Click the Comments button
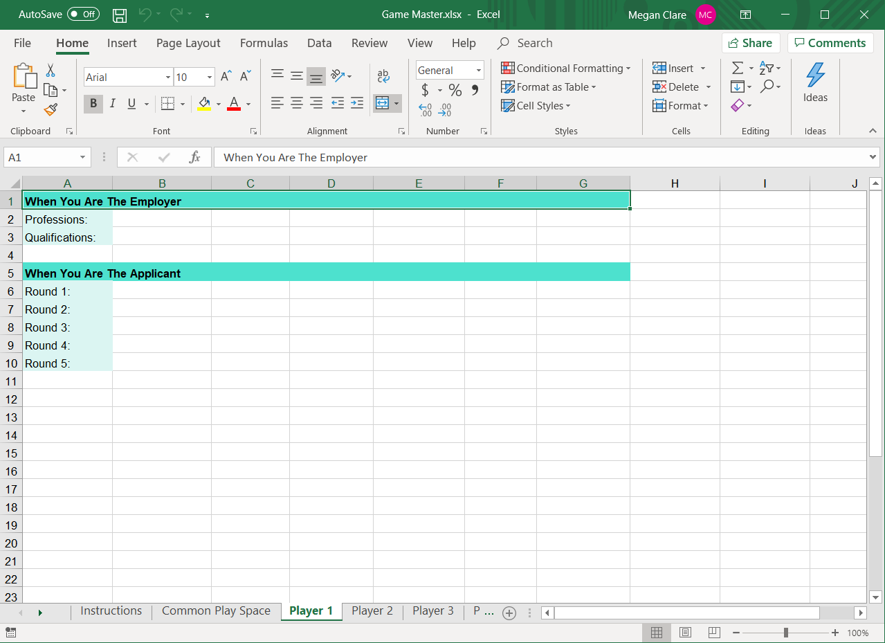This screenshot has width=885, height=643. coord(830,43)
